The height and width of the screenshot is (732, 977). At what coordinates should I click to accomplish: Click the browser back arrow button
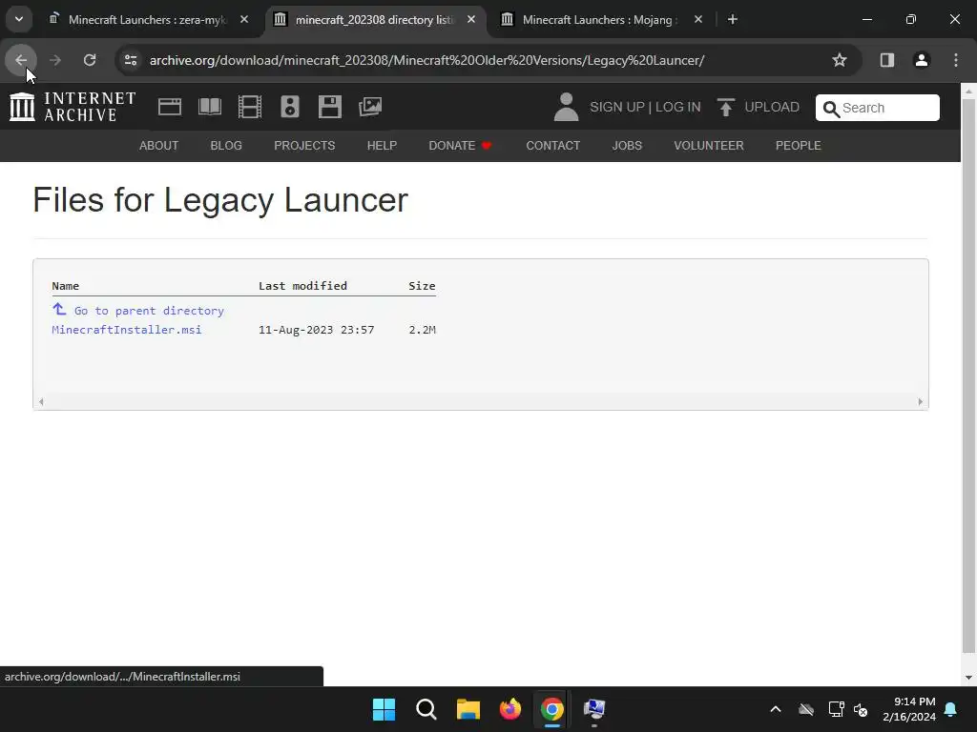click(x=21, y=60)
